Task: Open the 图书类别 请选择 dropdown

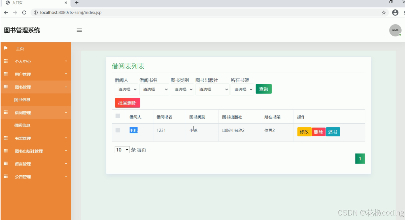Action: coord(182,89)
